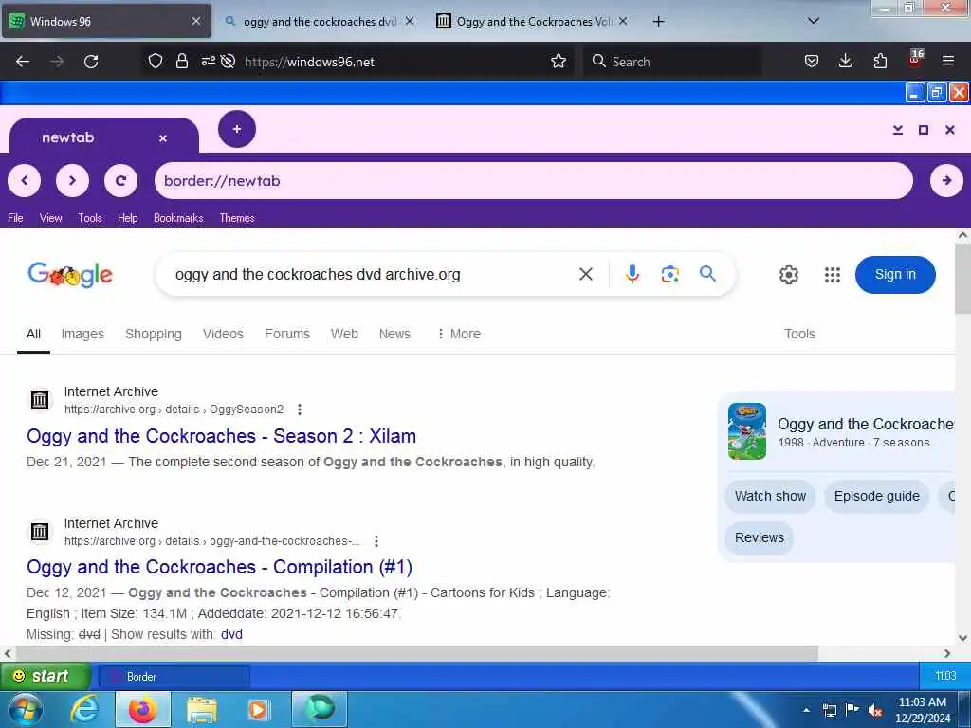Click the border://newtab address bar
This screenshot has height=728, width=971.
[533, 181]
